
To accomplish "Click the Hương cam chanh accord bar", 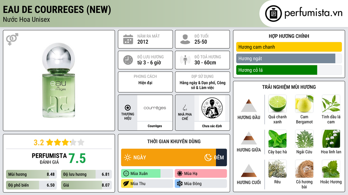I will click(x=289, y=47).
